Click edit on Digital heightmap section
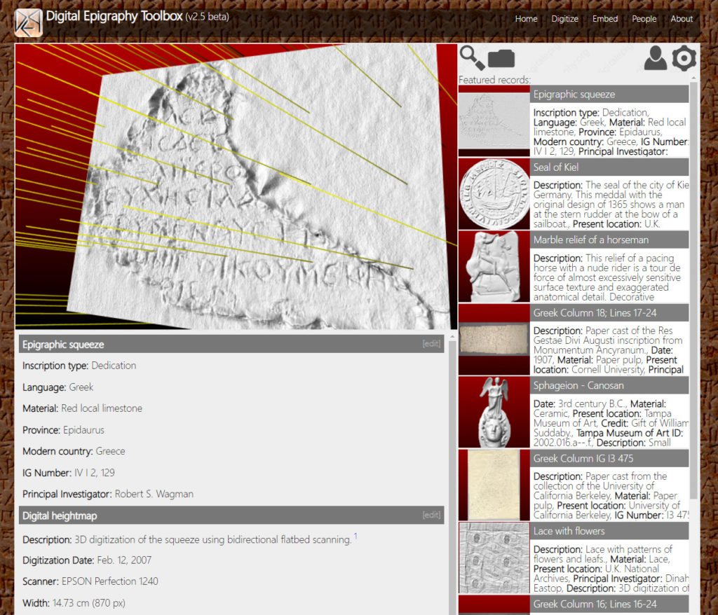 click(431, 516)
